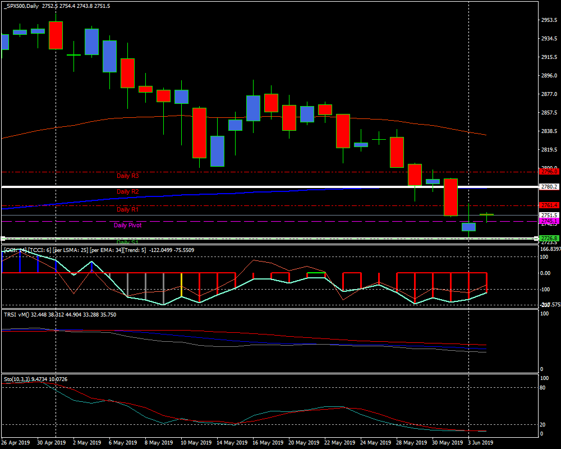The height and width of the screenshot is (449, 561).
Task: Select the magenta Daily Pivot label
Action: [127, 226]
